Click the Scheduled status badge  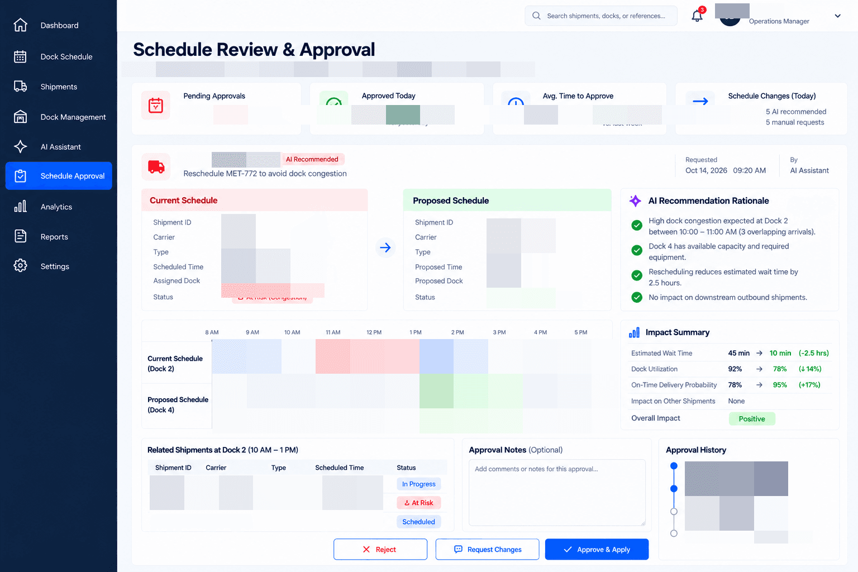[419, 522]
